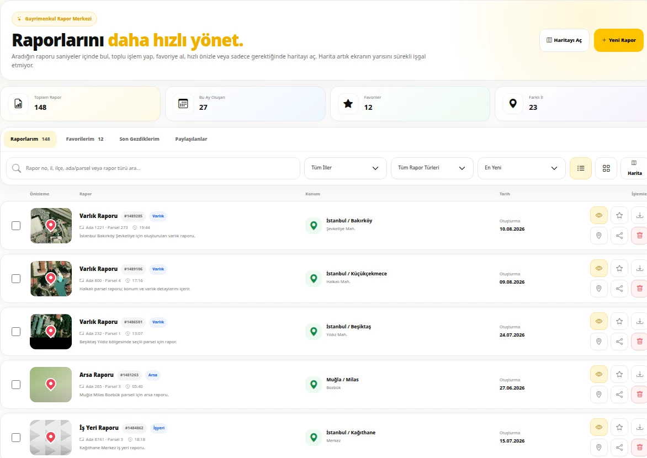
Task: Preview the İstanbul / Bakırköy report with eye icon
Action: click(599, 215)
